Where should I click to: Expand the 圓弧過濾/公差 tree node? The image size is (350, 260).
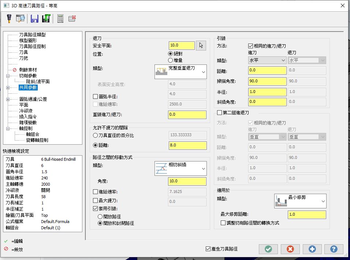pos(8,99)
